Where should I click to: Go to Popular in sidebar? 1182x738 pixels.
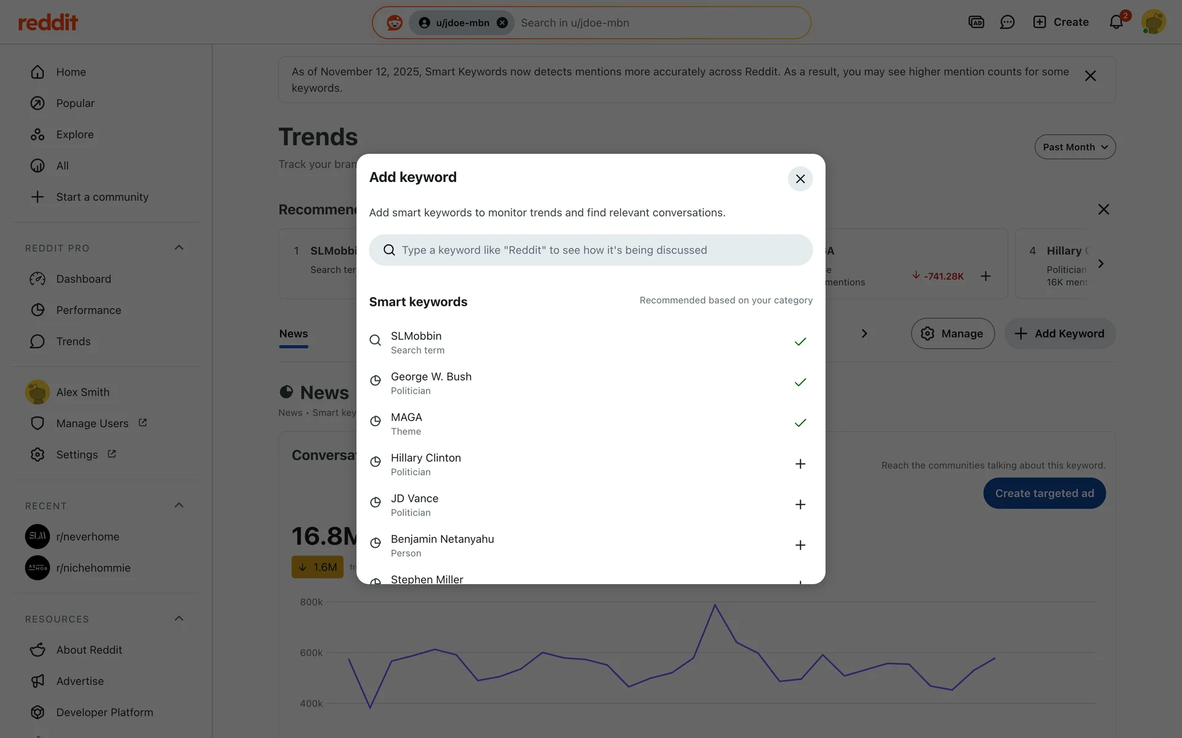point(75,103)
